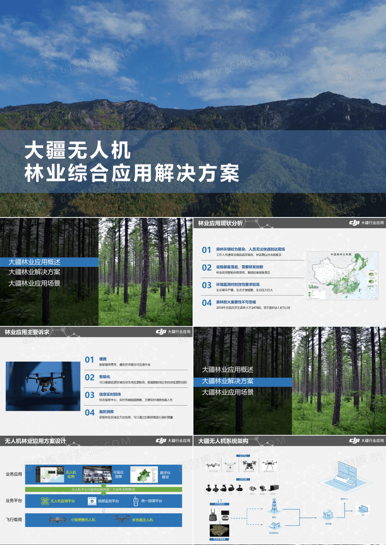Select the 统一指调平台 walkie-talkie icon
This screenshot has height=545, width=386.
[x=136, y=501]
